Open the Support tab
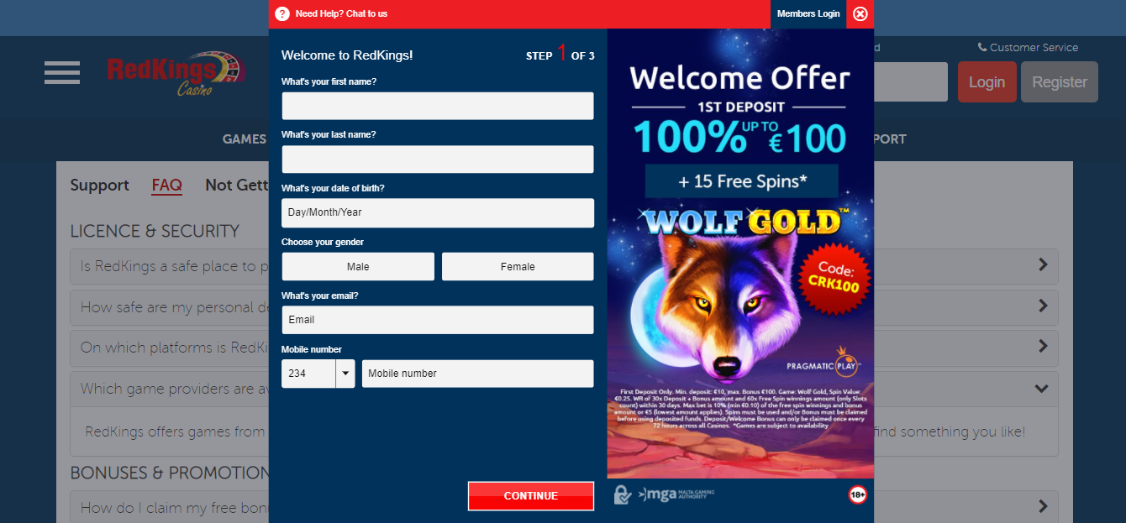Image resolution: width=1126 pixels, height=523 pixels. point(99,186)
